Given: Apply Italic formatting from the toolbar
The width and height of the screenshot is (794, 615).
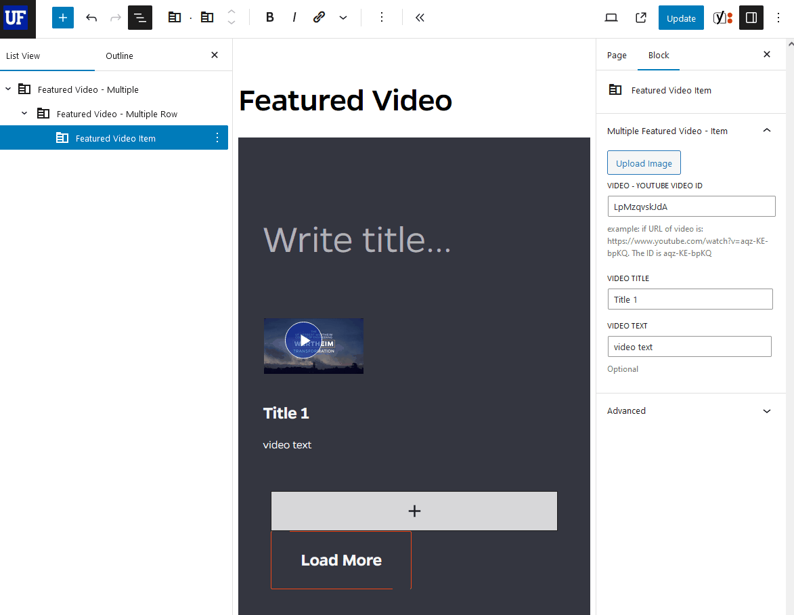Looking at the screenshot, I should point(294,17).
